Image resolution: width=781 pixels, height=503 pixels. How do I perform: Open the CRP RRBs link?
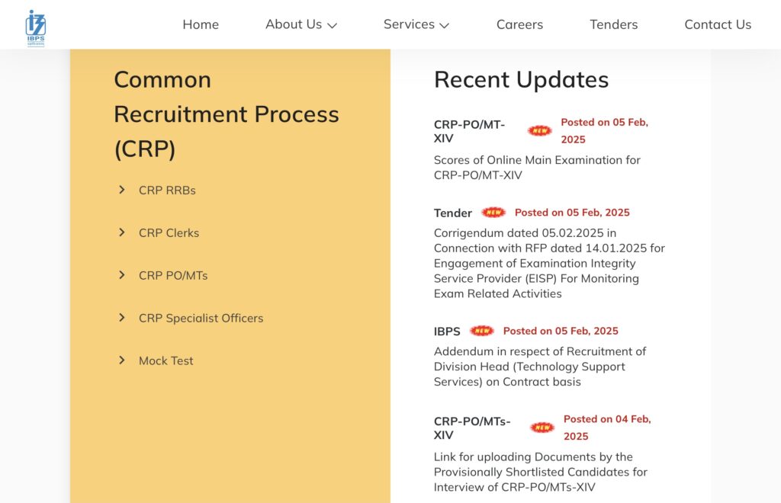pyautogui.click(x=167, y=190)
